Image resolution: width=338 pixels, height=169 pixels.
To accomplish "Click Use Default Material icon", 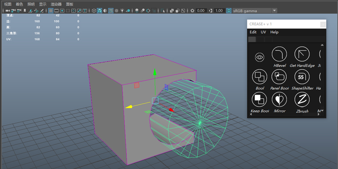I will coord(105,11).
